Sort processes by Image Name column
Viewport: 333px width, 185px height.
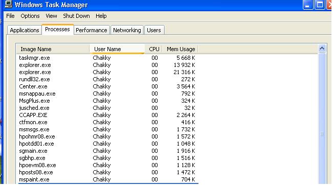(53, 49)
